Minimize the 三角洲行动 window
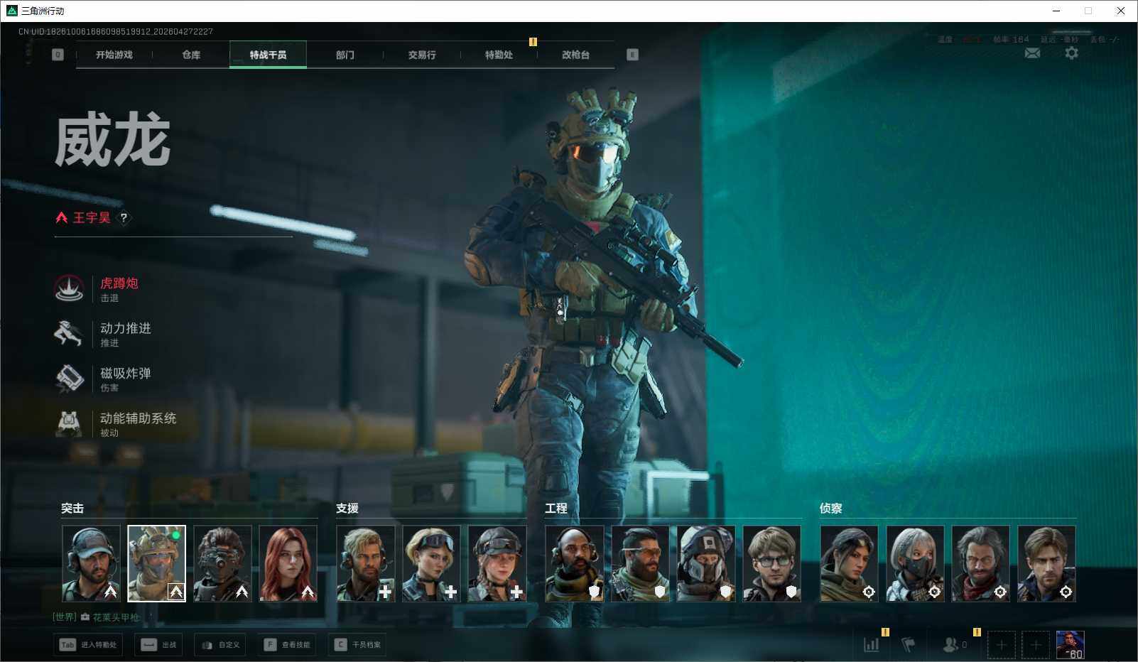Image resolution: width=1138 pixels, height=662 pixels. pos(1056,11)
